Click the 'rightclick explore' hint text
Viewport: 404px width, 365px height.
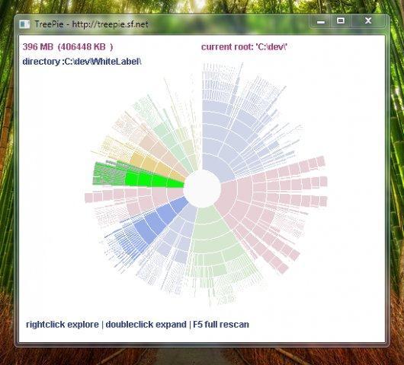[x=63, y=325]
